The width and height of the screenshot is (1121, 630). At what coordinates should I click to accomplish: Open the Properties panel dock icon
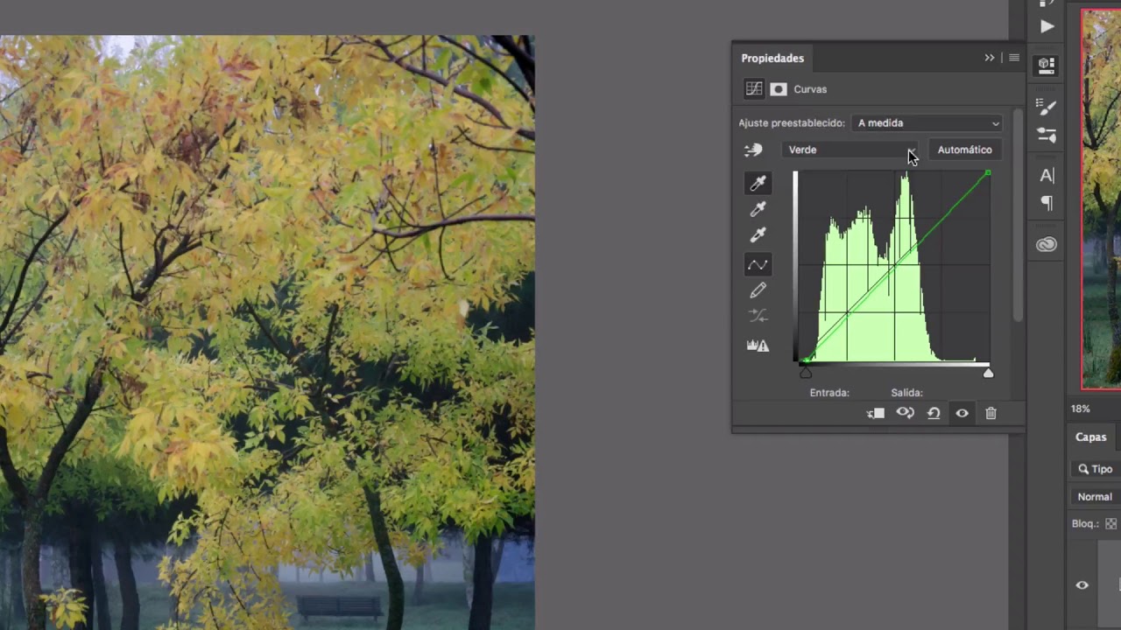[x=1046, y=65]
